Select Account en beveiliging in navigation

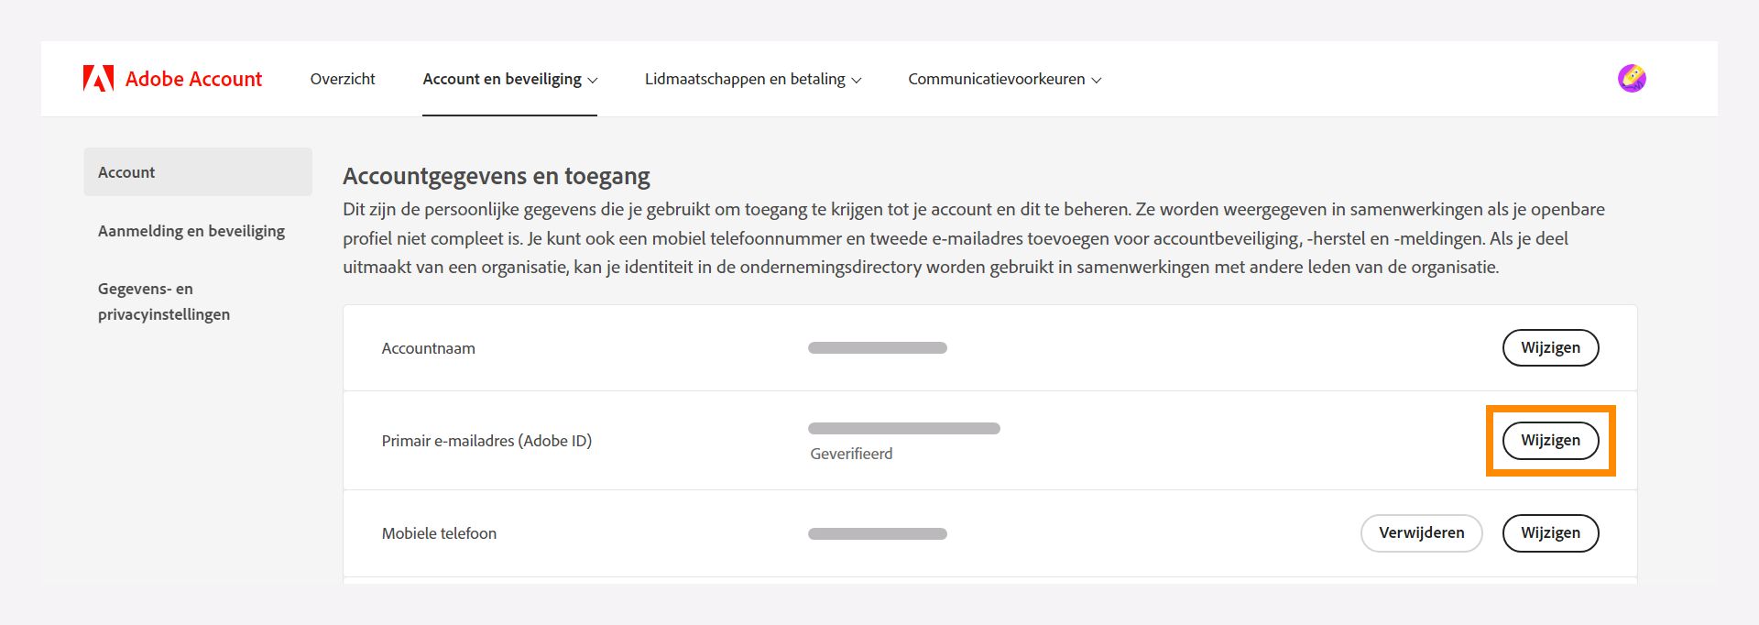tap(502, 79)
